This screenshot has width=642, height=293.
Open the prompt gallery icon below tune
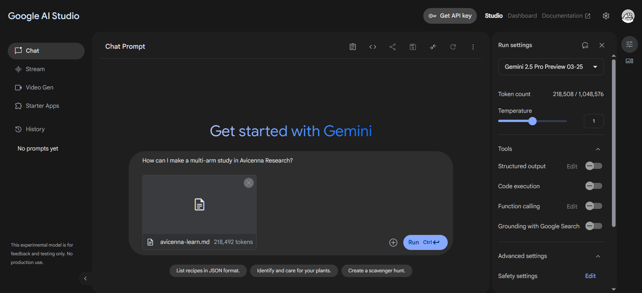(629, 61)
